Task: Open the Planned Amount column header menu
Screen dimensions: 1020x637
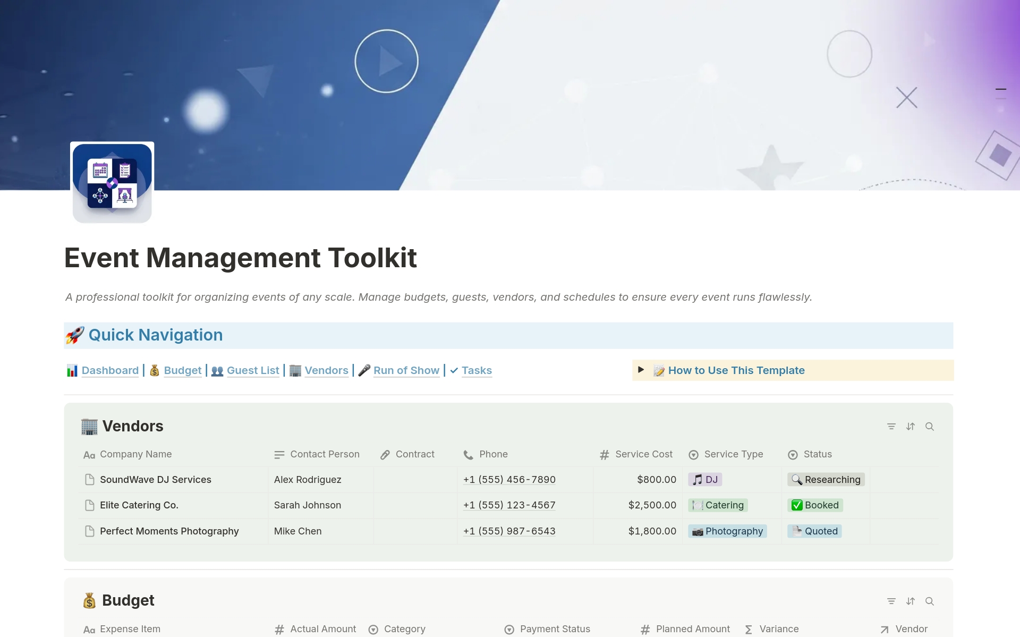Action: click(685, 630)
